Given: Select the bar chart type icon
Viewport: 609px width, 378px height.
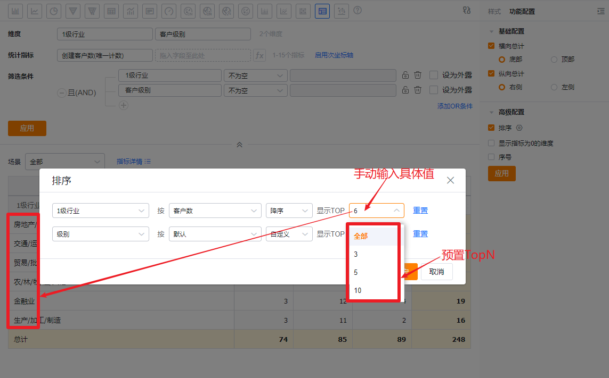Looking at the screenshot, I should pos(15,11).
